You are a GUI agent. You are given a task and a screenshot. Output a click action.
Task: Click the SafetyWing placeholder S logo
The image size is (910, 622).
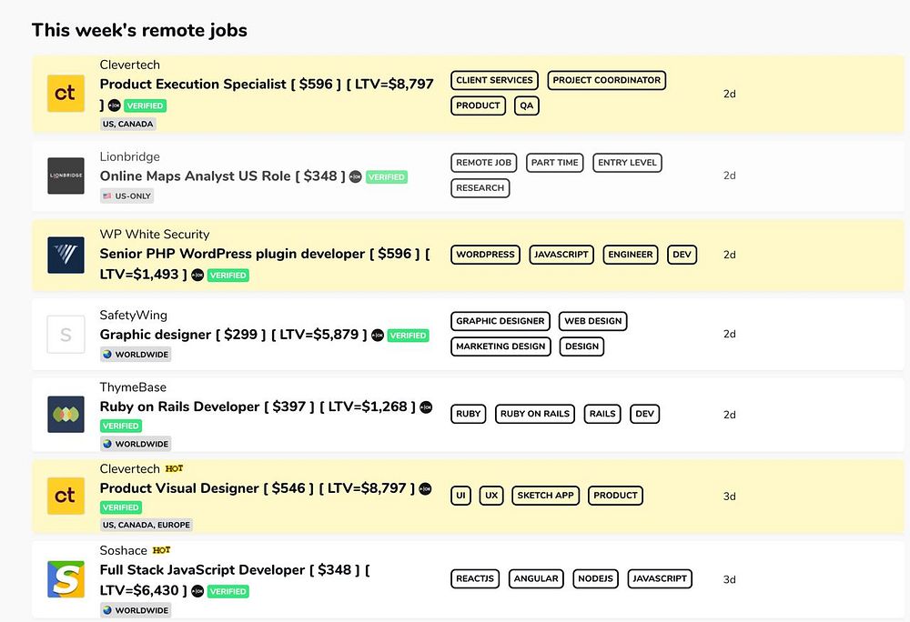click(66, 335)
